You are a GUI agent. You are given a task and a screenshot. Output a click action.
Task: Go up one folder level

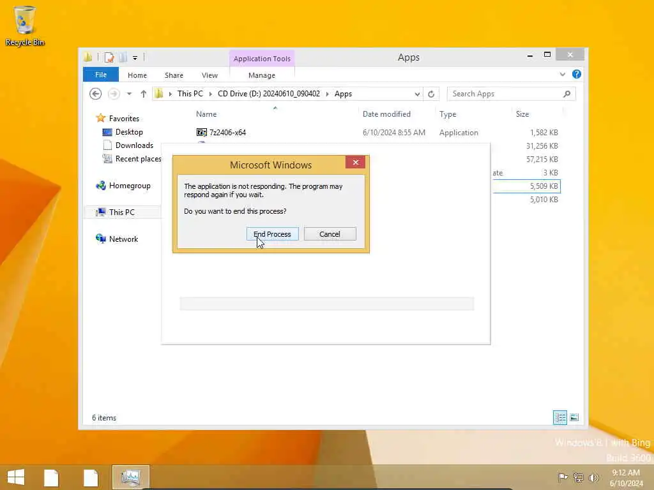pos(144,94)
